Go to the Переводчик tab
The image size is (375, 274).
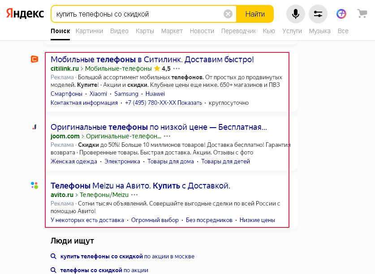238,31
